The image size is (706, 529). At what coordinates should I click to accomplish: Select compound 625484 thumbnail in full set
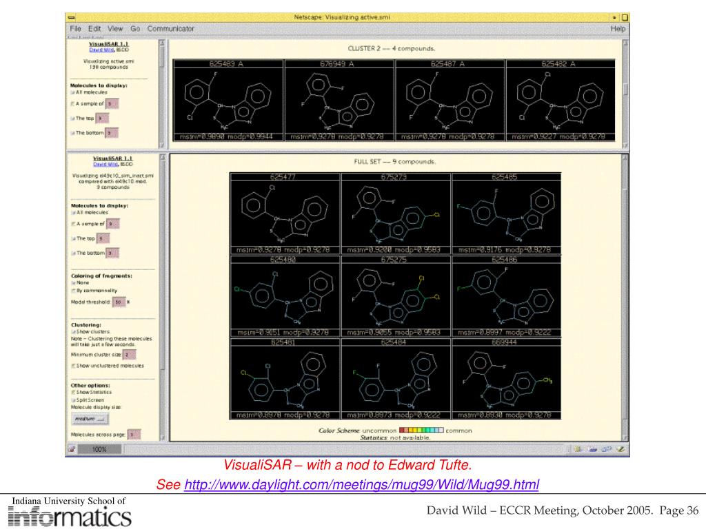[x=396, y=380]
